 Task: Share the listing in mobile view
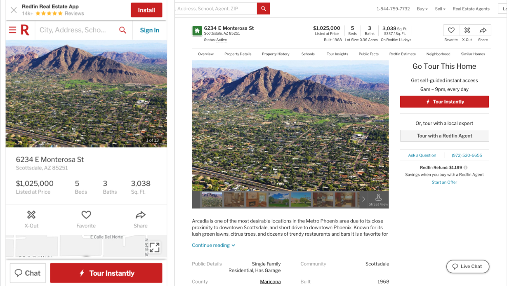click(x=140, y=219)
